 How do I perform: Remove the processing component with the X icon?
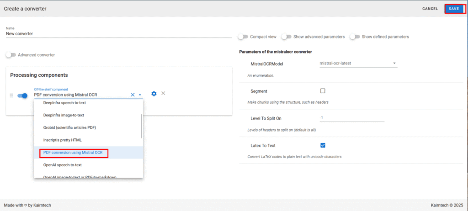[x=163, y=94]
